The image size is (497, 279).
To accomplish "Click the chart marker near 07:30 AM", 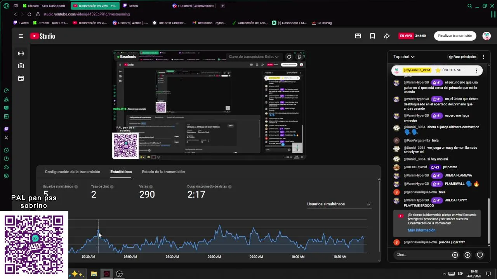I will coord(98,231).
